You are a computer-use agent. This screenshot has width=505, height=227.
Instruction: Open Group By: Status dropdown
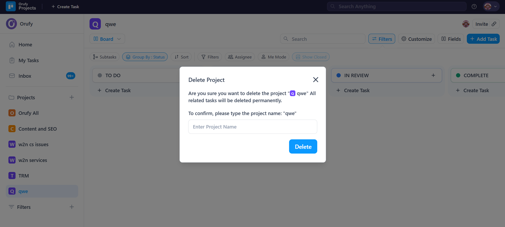click(145, 57)
